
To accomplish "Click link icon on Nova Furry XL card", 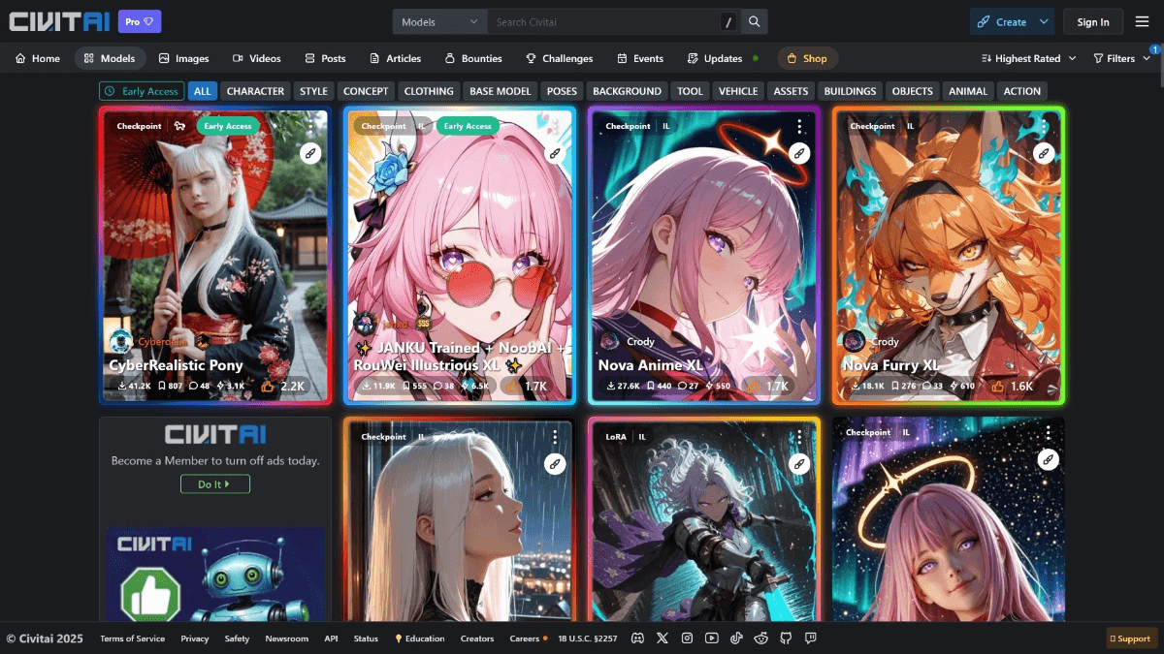I will tap(1044, 153).
